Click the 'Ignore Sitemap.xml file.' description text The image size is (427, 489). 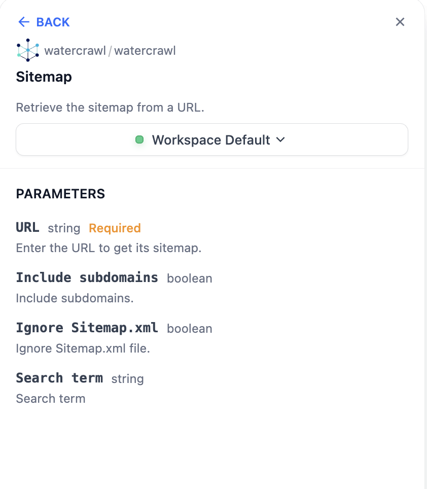83,348
